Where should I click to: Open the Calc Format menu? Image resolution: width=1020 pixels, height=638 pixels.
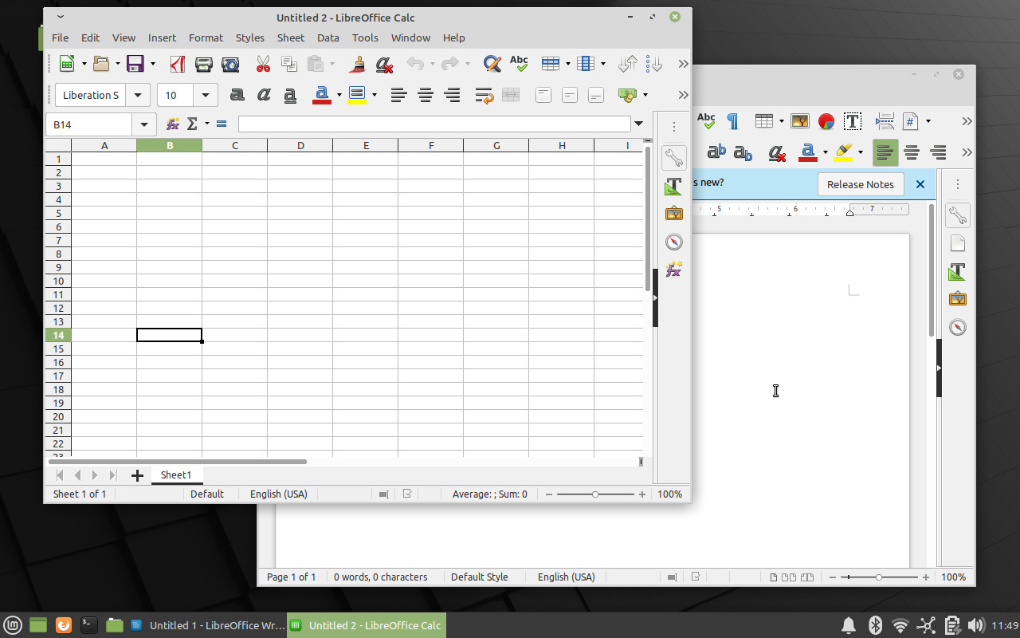[206, 37]
